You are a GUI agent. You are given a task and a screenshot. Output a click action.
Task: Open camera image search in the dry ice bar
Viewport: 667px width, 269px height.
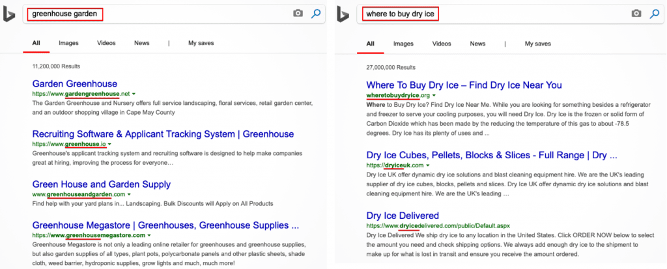(x=636, y=14)
